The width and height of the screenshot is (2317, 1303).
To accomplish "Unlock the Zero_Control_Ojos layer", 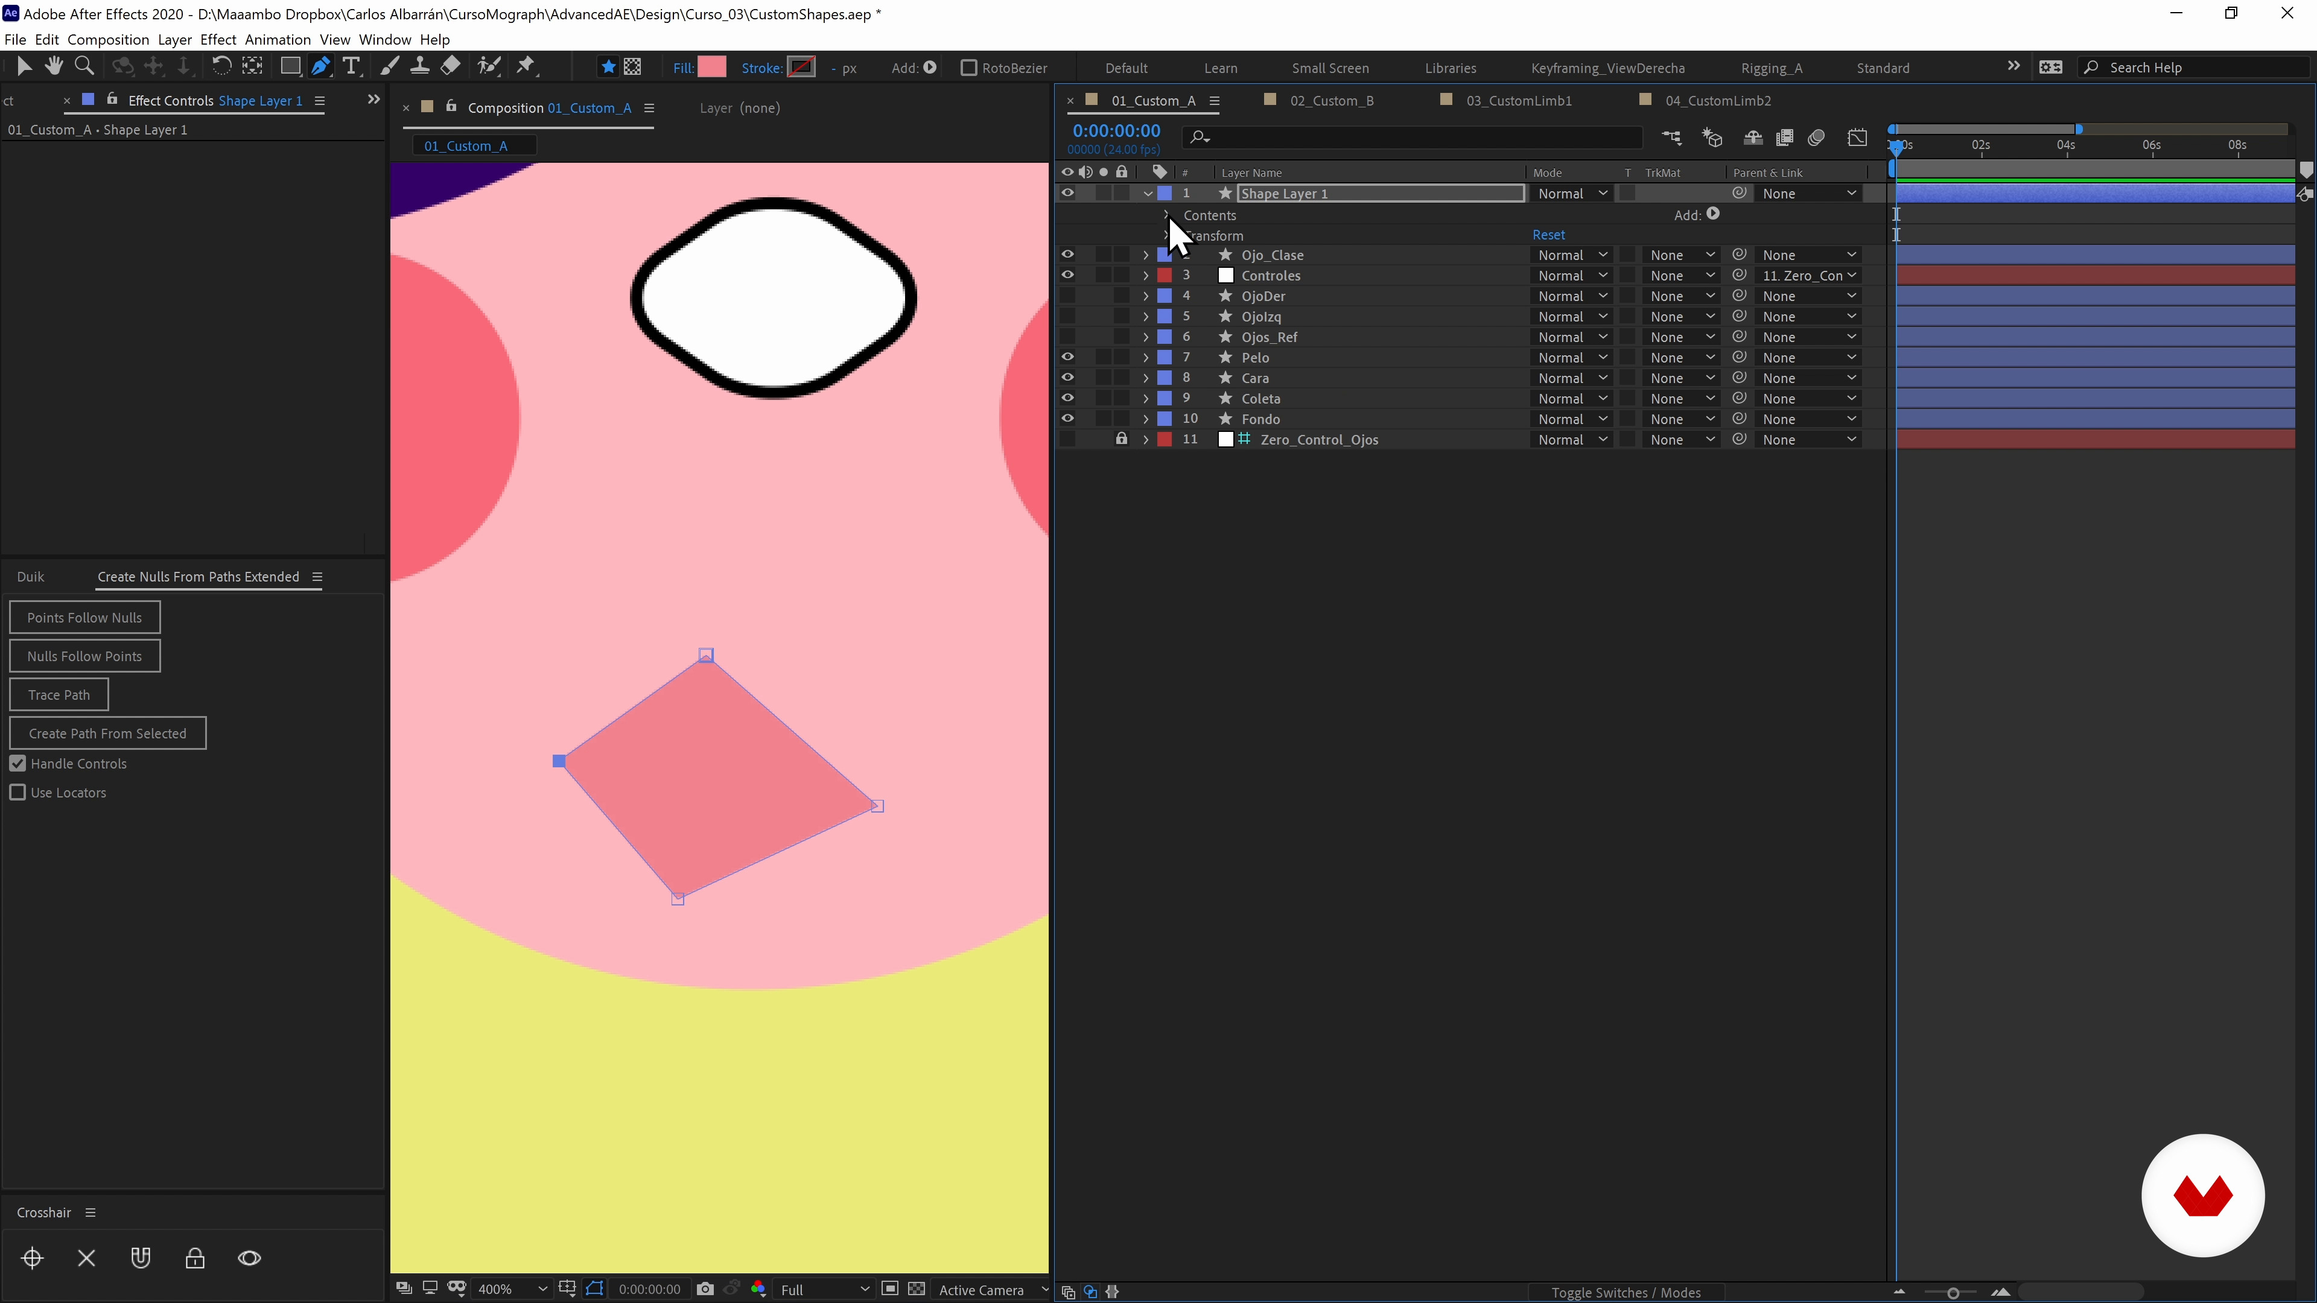I will point(1122,440).
